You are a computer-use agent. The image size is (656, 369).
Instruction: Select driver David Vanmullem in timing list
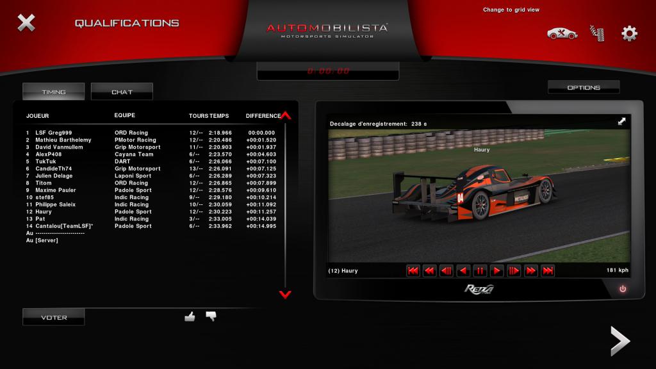pos(59,147)
